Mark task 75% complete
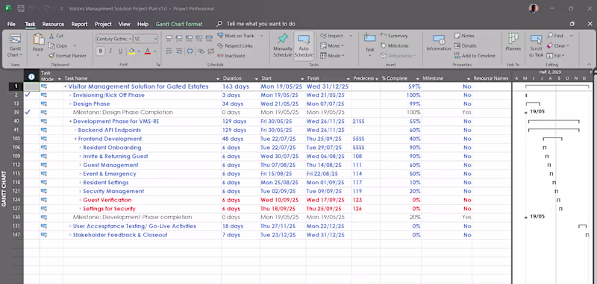Viewport: 597px width, 284px height. (199, 38)
